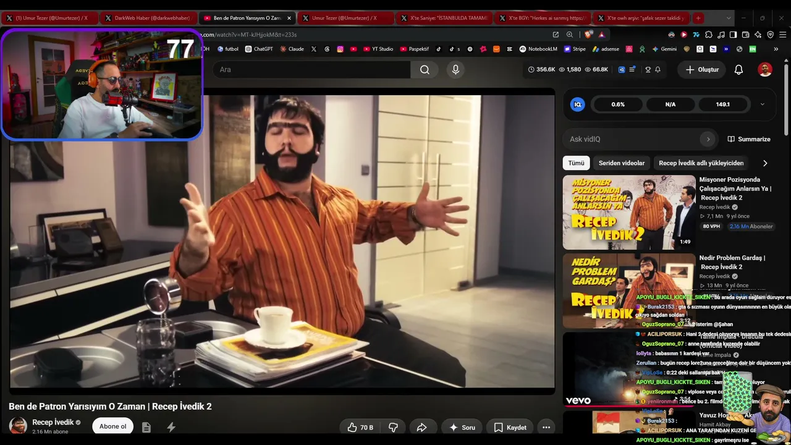Viewport: 791px width, 445px height.
Task: Select the Tümü filter chip
Action: [576, 163]
